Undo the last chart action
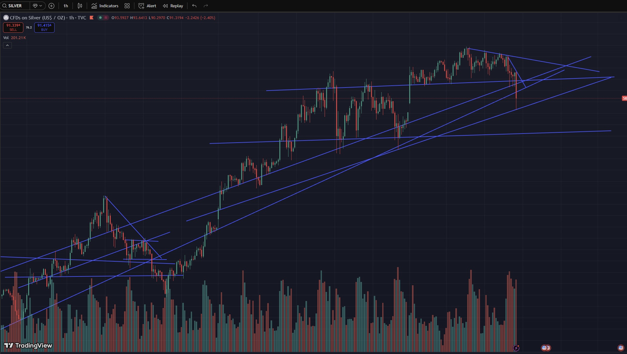Viewport: 627px width, 354px height. [194, 6]
